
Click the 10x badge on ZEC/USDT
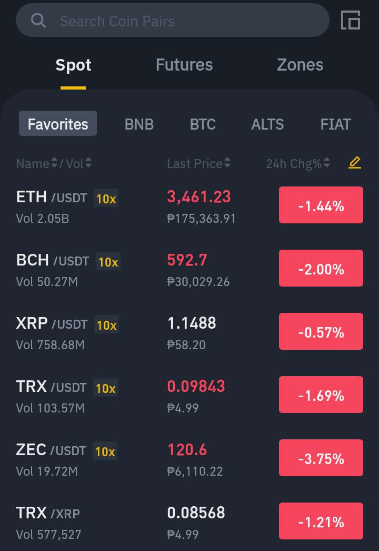pos(105,451)
